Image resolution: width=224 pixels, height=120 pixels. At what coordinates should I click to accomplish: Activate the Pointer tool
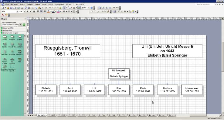64,8
